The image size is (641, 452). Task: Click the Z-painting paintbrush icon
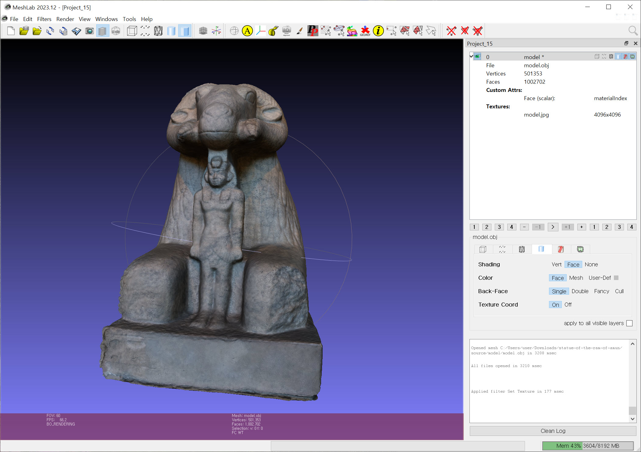[x=299, y=31]
